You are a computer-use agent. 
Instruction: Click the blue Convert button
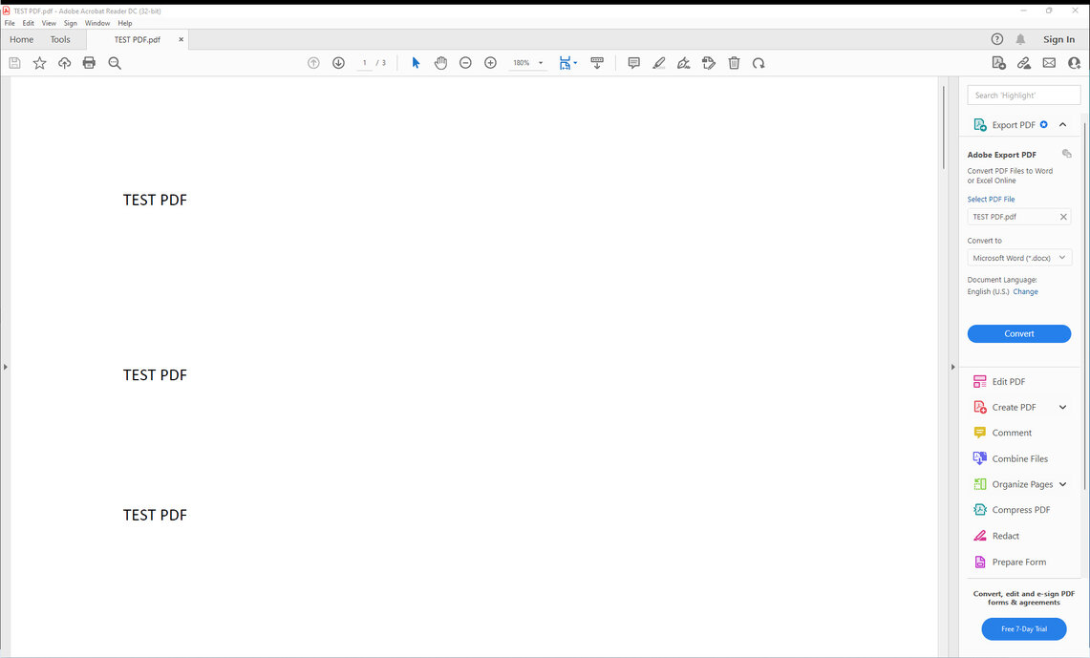(1019, 333)
